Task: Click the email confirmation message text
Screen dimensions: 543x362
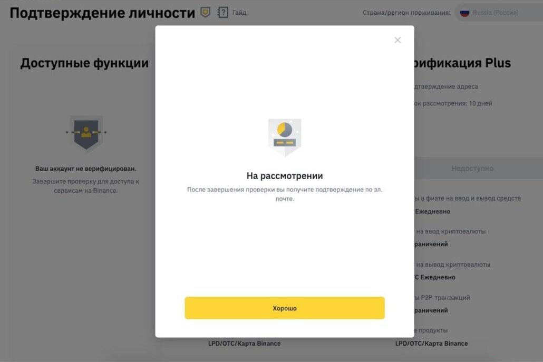Action: pyautogui.click(x=285, y=194)
